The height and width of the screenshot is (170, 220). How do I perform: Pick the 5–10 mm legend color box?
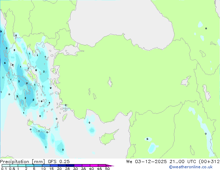tap(38, 165)
